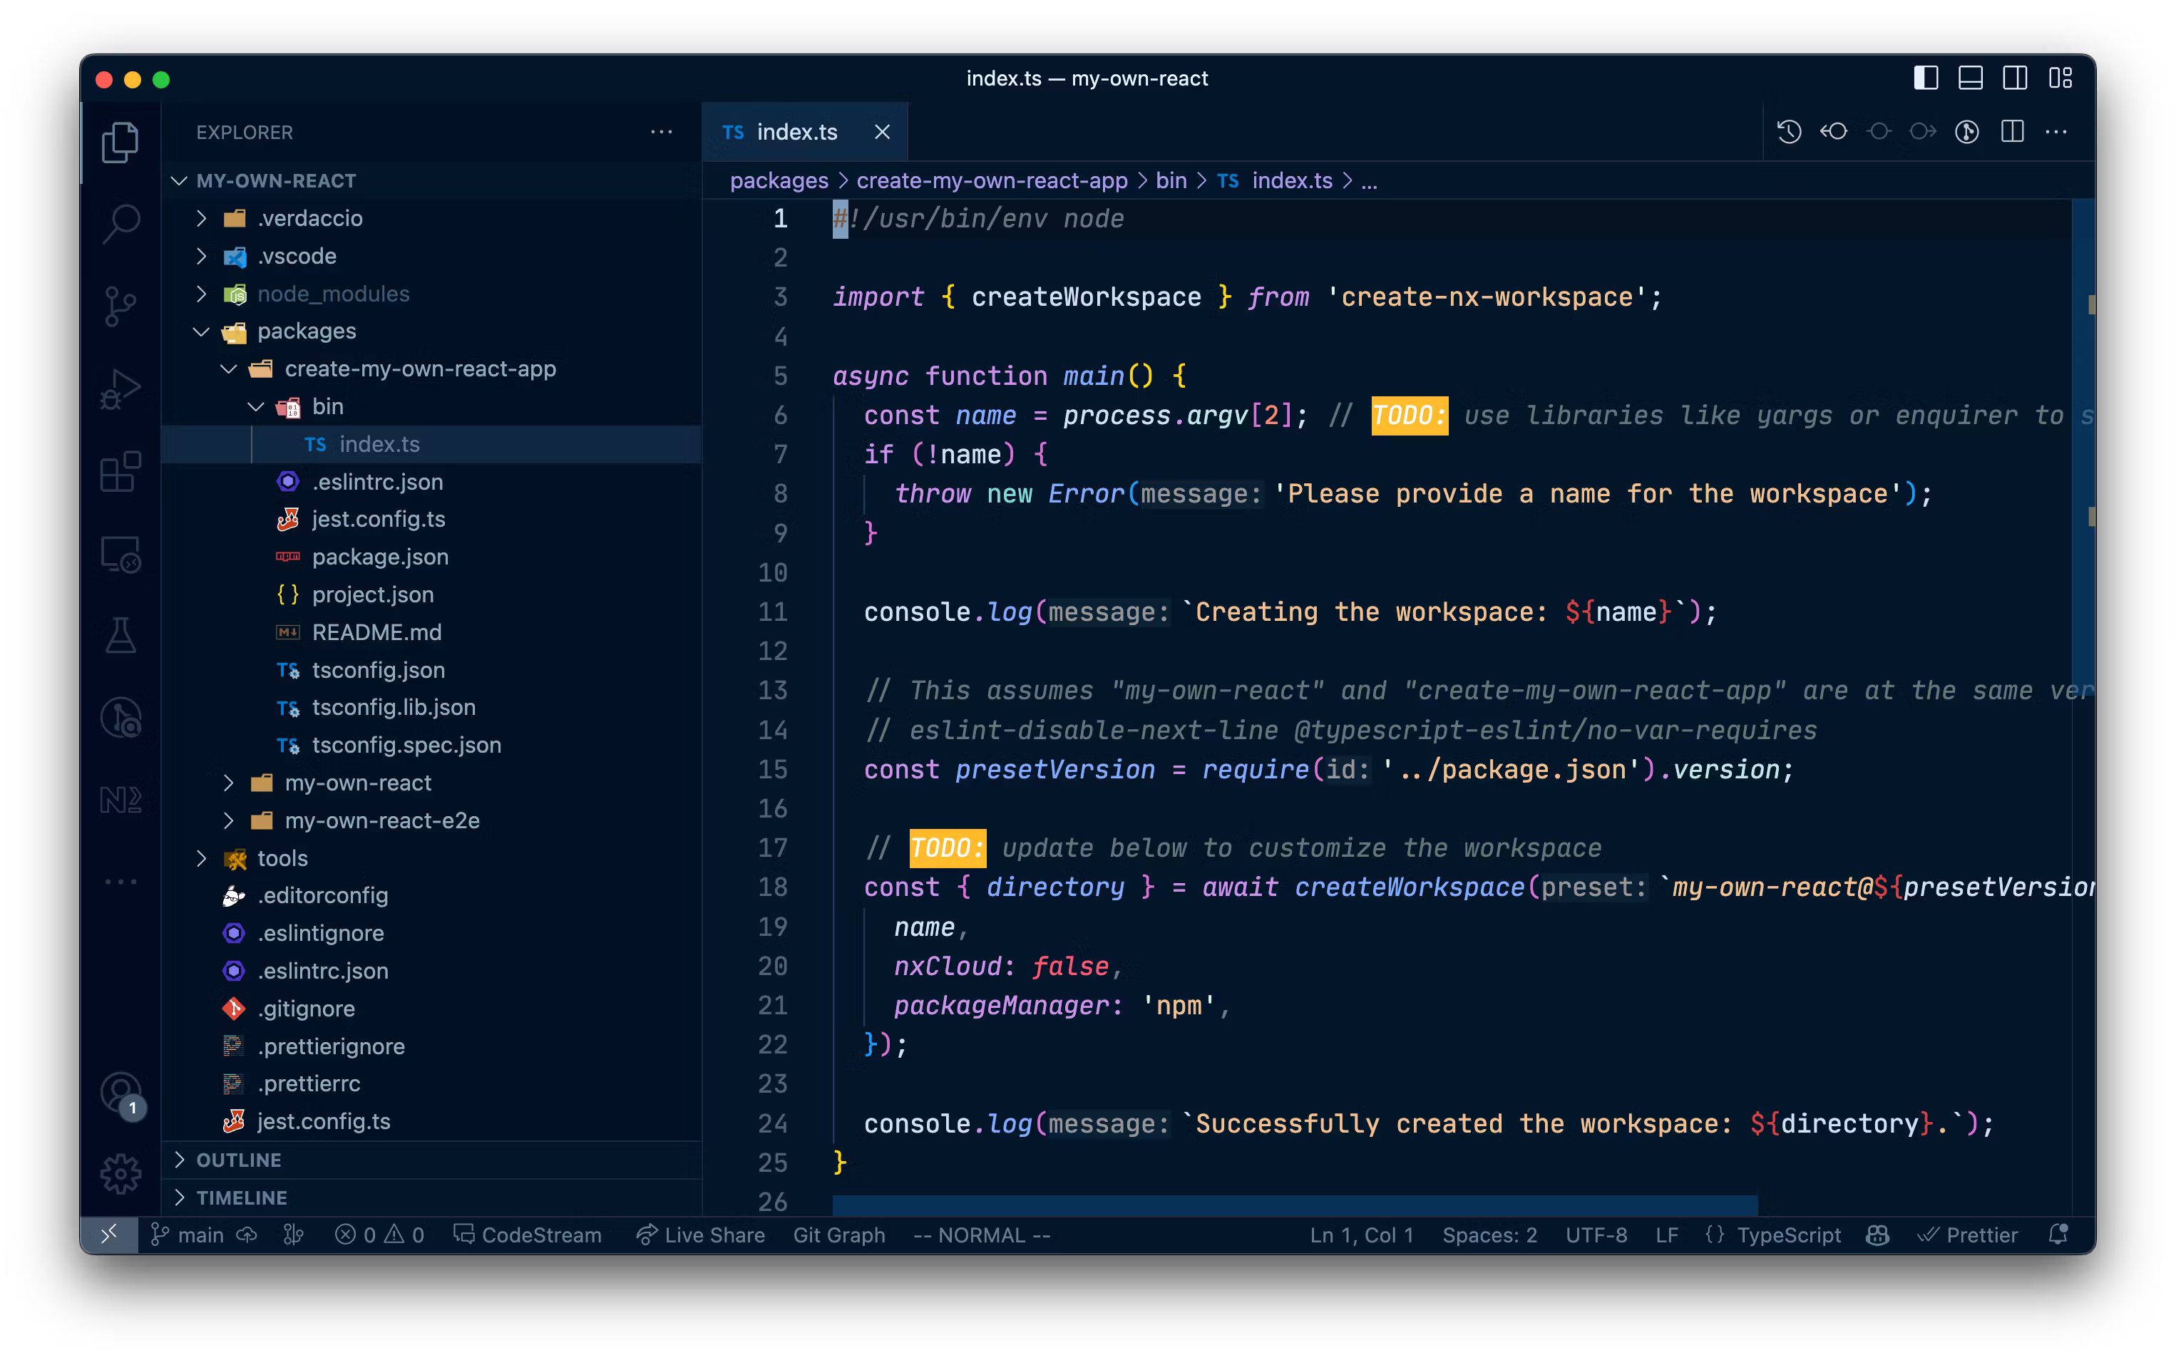Open the Extensions view
Viewport: 2176px width, 1360px height.
(120, 471)
